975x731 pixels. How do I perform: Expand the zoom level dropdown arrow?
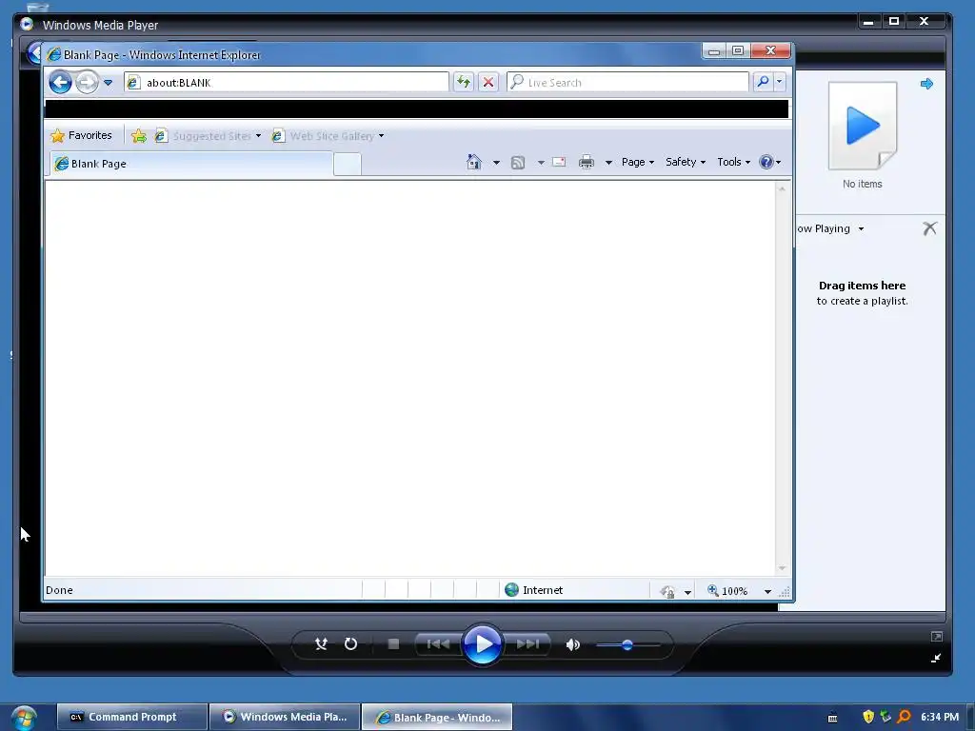[x=768, y=591]
